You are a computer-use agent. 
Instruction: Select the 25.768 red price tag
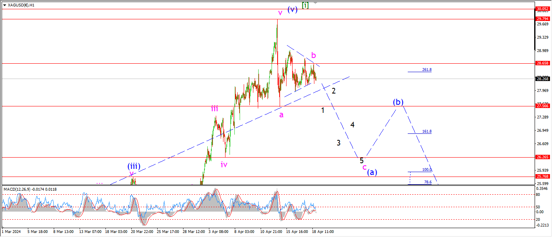click(x=542, y=177)
